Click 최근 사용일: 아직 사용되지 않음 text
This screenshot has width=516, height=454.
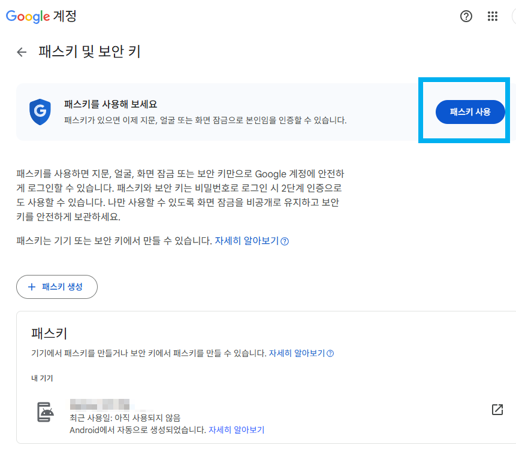125,418
